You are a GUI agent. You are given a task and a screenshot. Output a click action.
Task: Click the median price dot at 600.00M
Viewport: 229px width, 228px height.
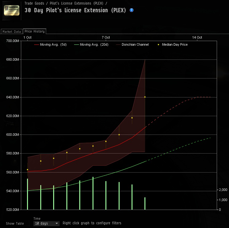tap(119, 135)
